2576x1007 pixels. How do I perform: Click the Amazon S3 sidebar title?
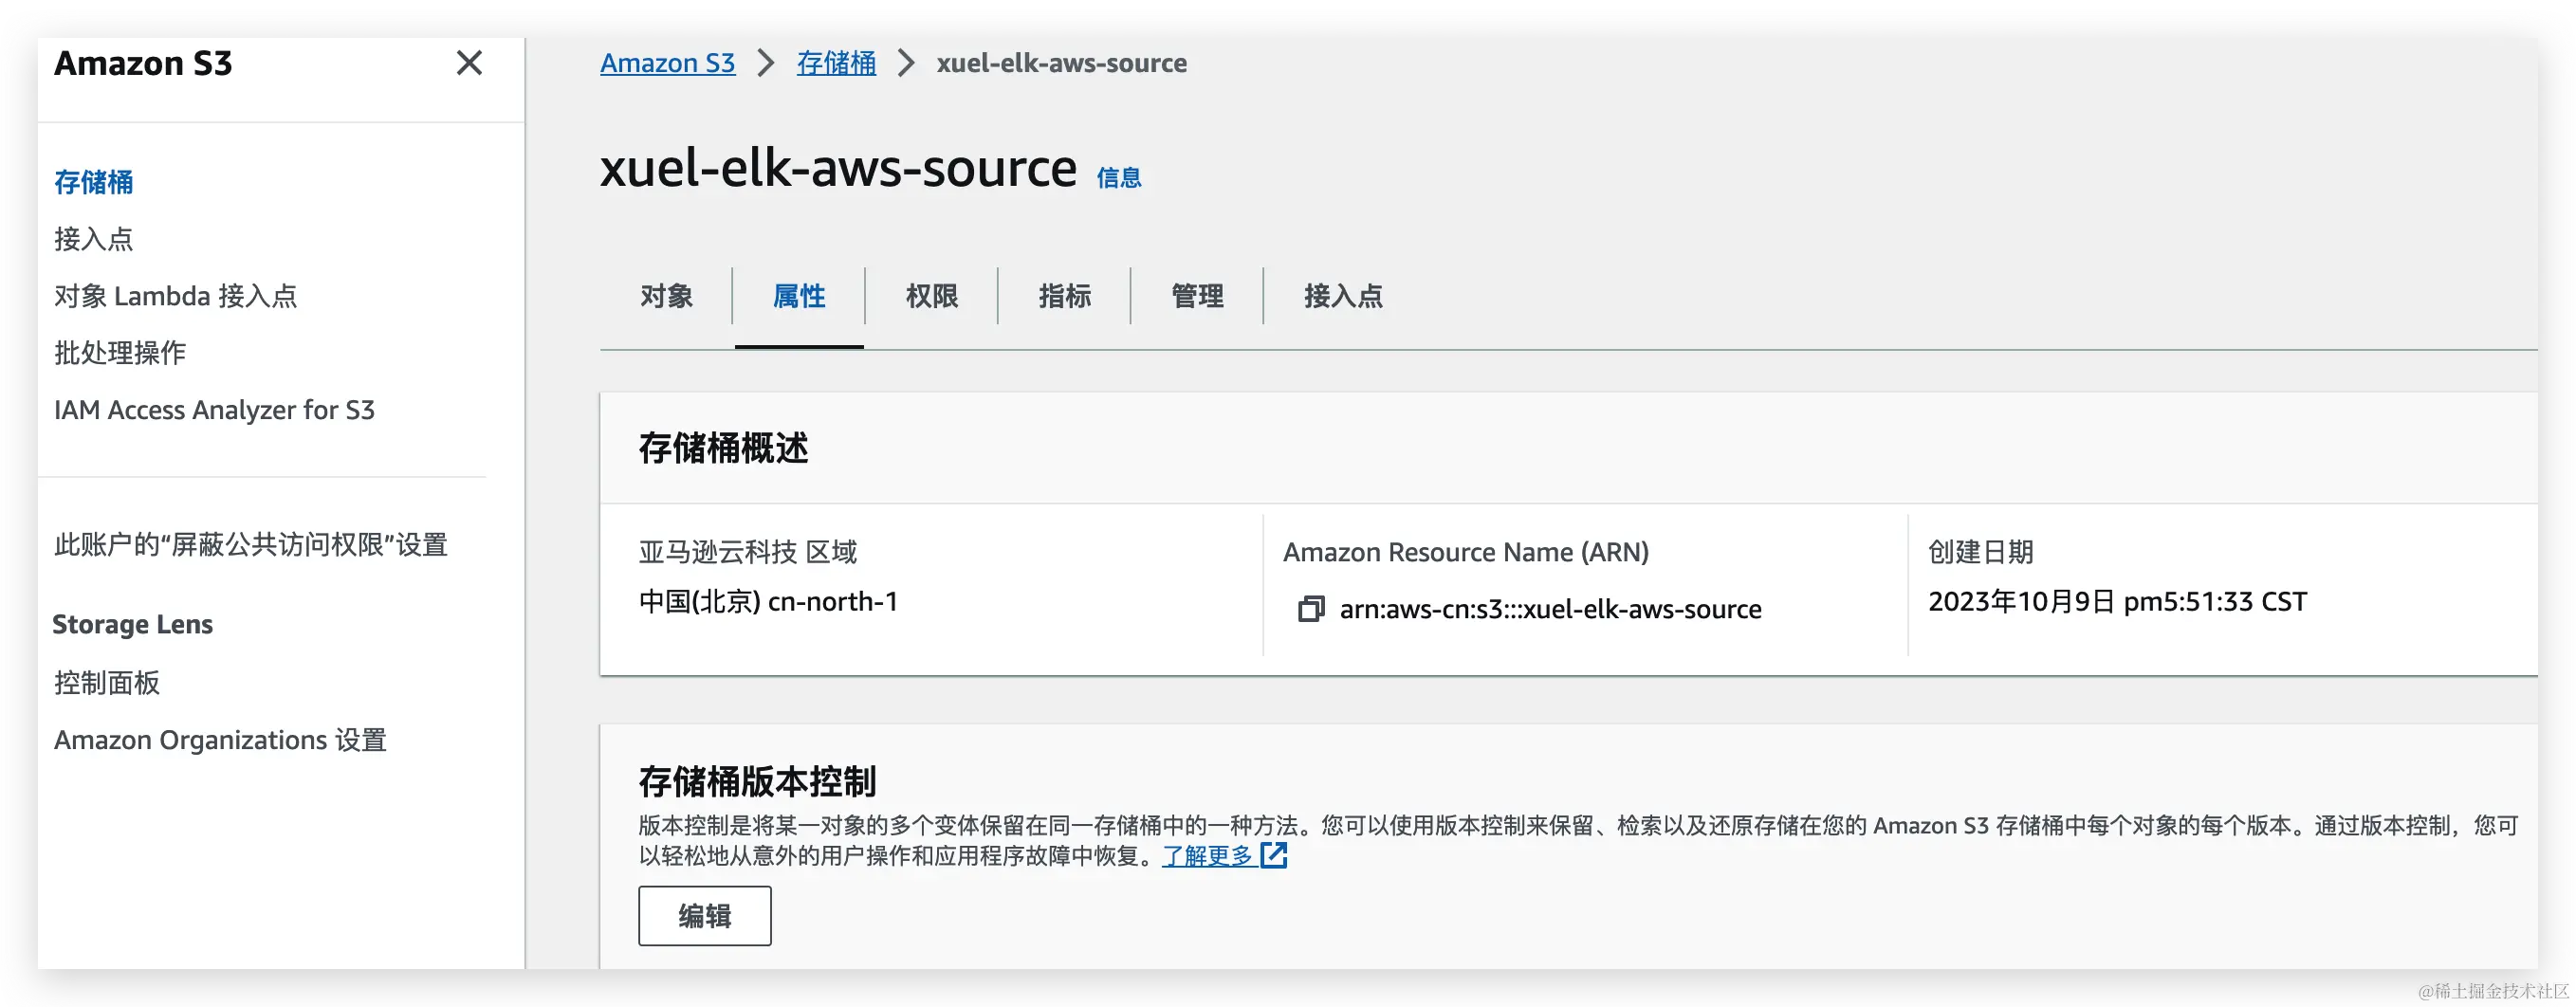point(143,63)
